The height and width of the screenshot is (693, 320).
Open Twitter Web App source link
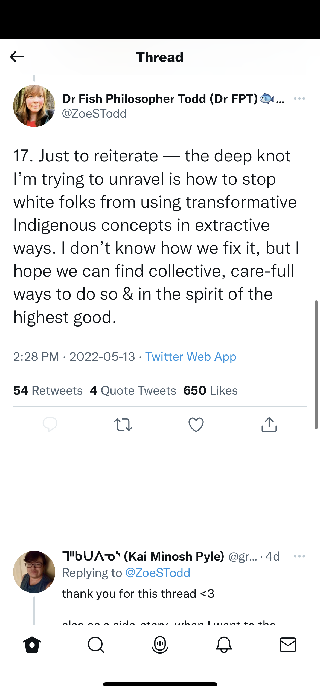click(x=191, y=357)
